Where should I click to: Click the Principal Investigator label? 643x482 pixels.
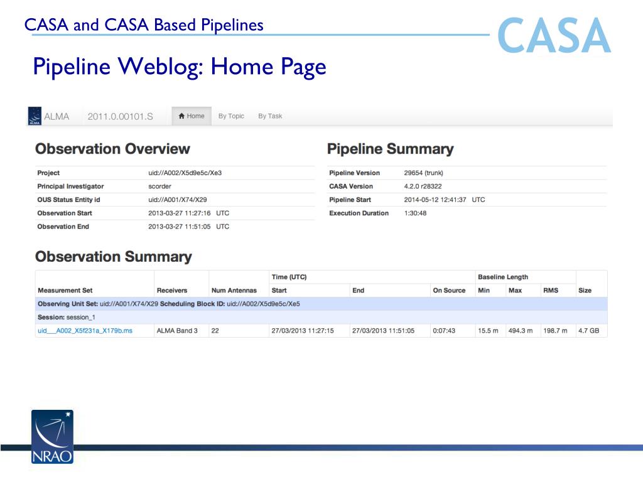pyautogui.click(x=70, y=186)
